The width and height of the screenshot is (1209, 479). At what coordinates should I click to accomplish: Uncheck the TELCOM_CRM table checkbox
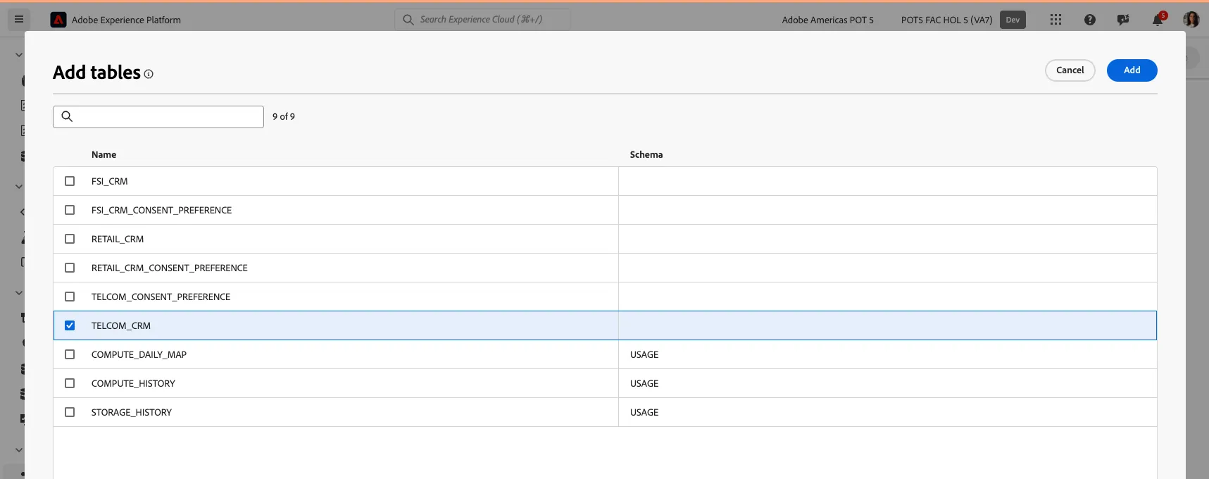point(70,325)
